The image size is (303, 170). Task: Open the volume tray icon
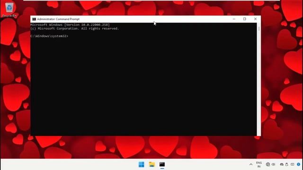[273, 164]
